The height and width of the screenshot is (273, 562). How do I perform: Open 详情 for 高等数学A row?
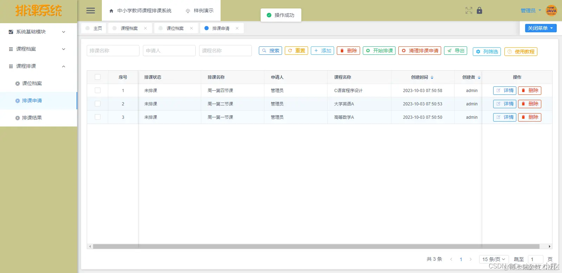(505, 117)
